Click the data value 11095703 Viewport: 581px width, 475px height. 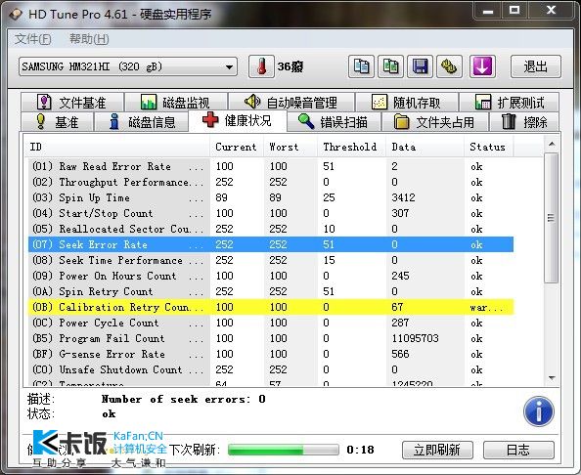pos(415,338)
